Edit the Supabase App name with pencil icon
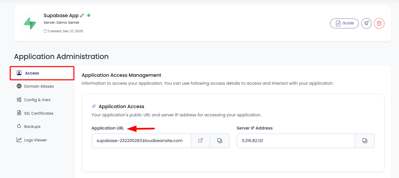The image size is (399, 178). (82, 15)
